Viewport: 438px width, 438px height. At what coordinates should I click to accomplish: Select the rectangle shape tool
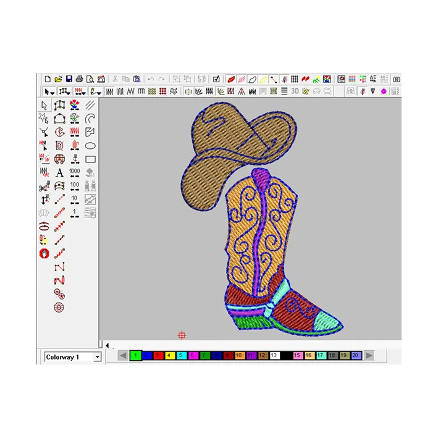pyautogui.click(x=90, y=159)
